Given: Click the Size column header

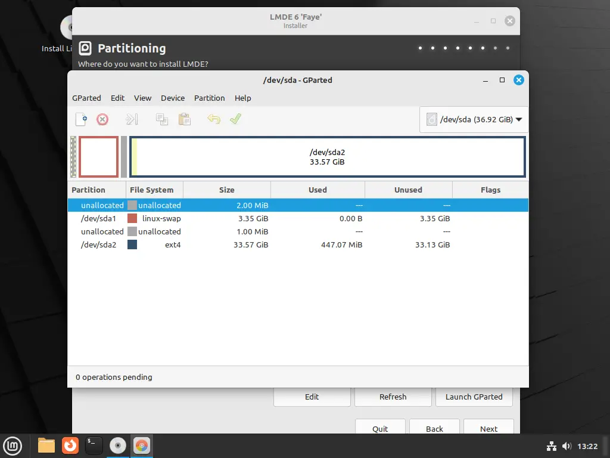Looking at the screenshot, I should [227, 190].
